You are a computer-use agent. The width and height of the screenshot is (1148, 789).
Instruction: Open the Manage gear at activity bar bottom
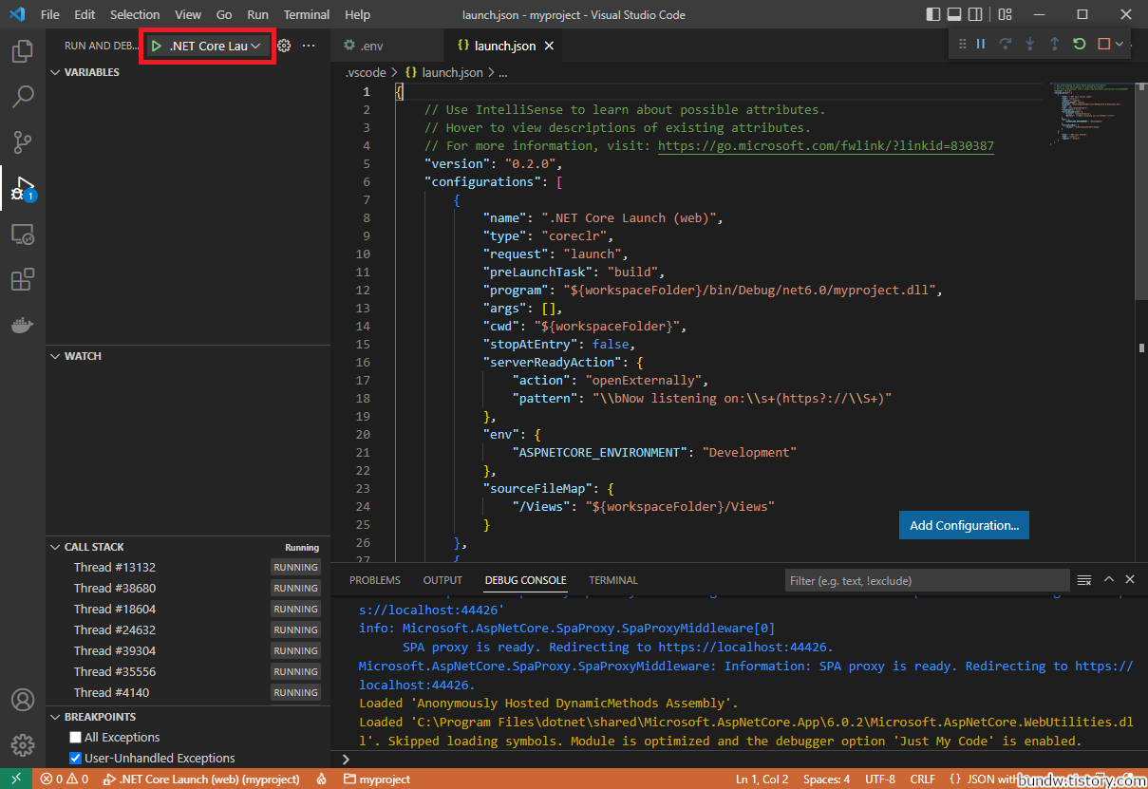coord(23,745)
